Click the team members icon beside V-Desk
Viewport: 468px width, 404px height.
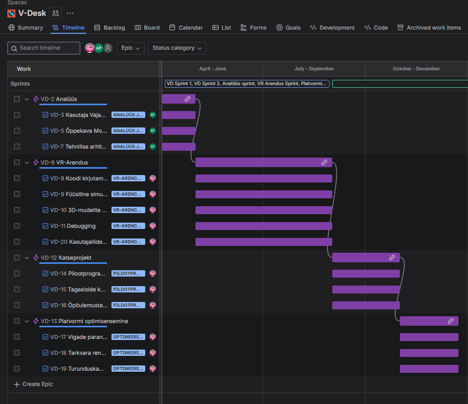pyautogui.click(x=55, y=13)
